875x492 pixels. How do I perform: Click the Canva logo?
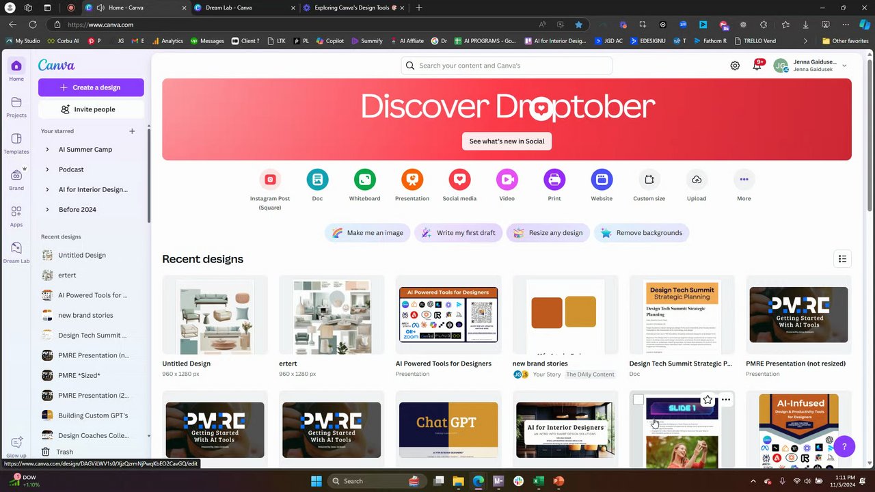click(x=56, y=66)
